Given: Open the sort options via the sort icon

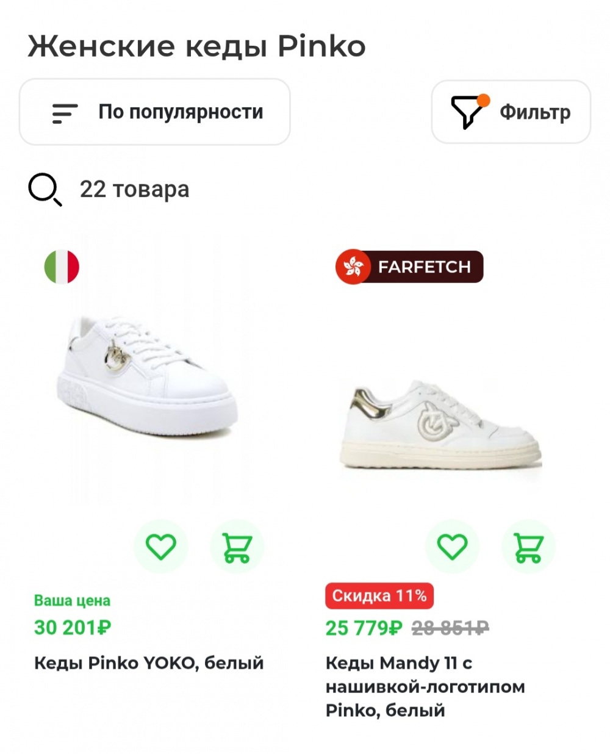Looking at the screenshot, I should 63,112.
